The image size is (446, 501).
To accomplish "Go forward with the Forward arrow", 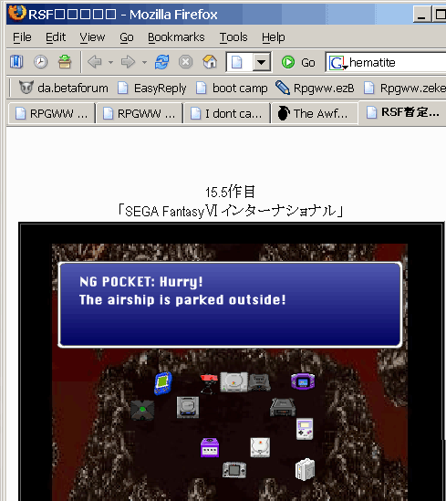I will tap(128, 62).
